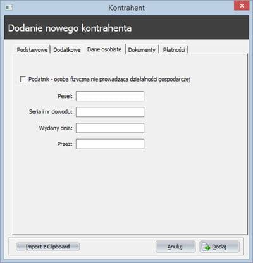
Task: Add contractor with the Dodaj button
Action: tap(219, 247)
